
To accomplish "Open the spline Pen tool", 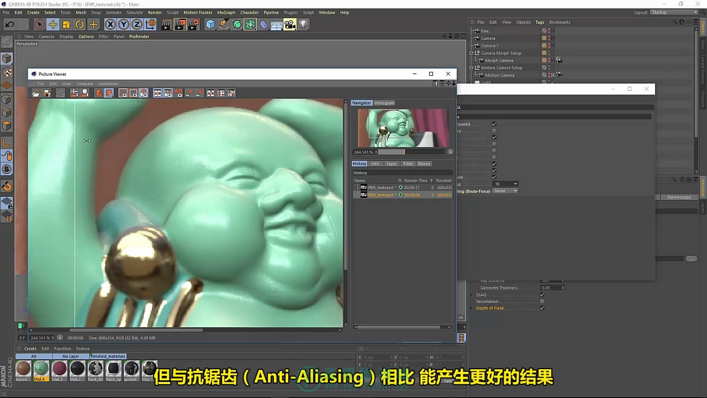I will pos(224,24).
